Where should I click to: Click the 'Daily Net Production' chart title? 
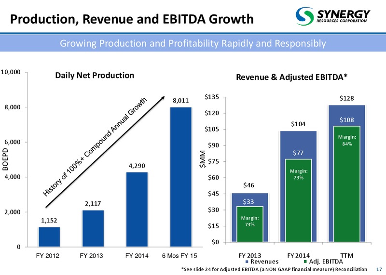pos(95,75)
